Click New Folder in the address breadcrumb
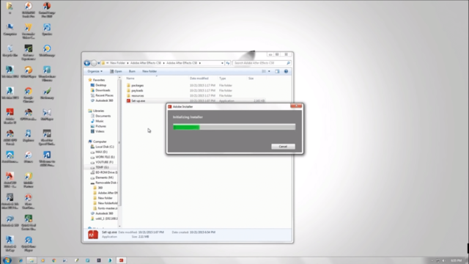The height and width of the screenshot is (264, 469). [117, 63]
